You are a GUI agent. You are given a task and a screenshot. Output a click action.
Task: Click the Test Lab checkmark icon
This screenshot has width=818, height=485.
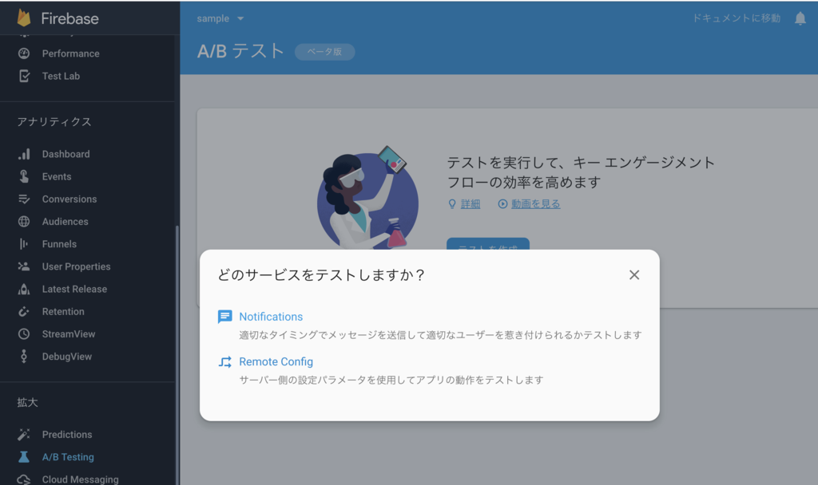24,76
